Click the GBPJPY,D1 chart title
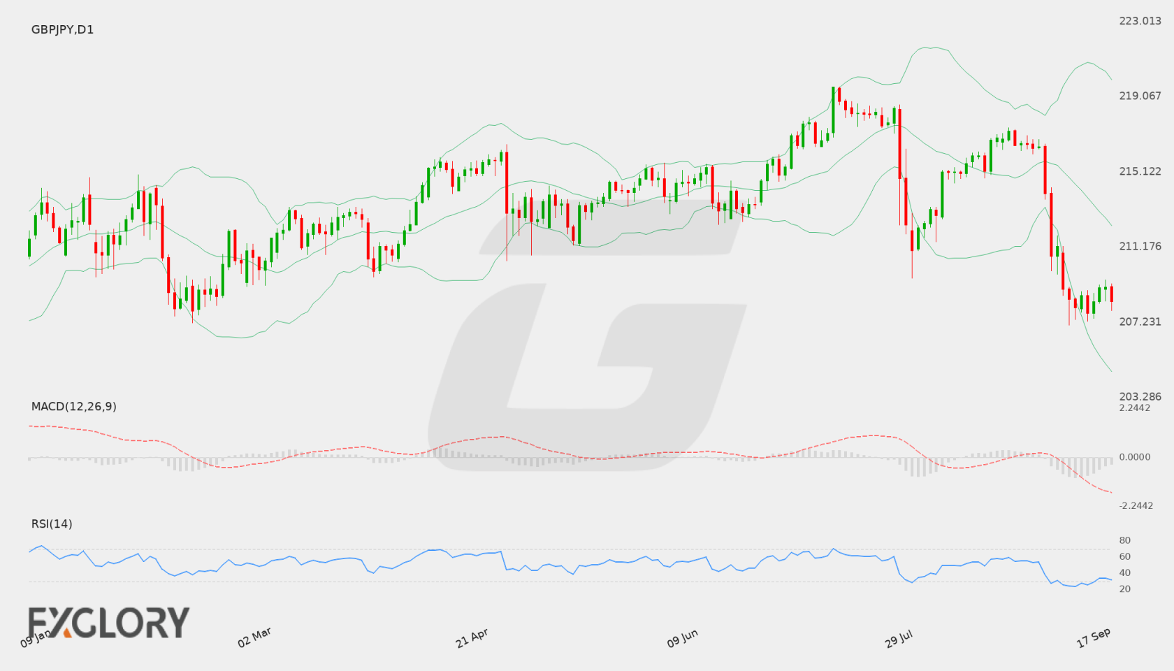The width and height of the screenshot is (1174, 671). [x=62, y=29]
